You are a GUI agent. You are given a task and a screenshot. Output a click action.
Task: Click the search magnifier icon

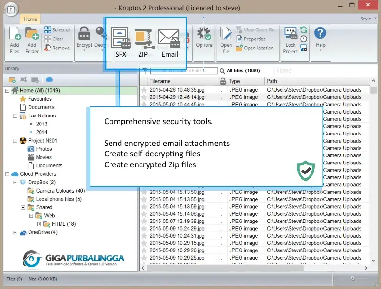point(222,71)
